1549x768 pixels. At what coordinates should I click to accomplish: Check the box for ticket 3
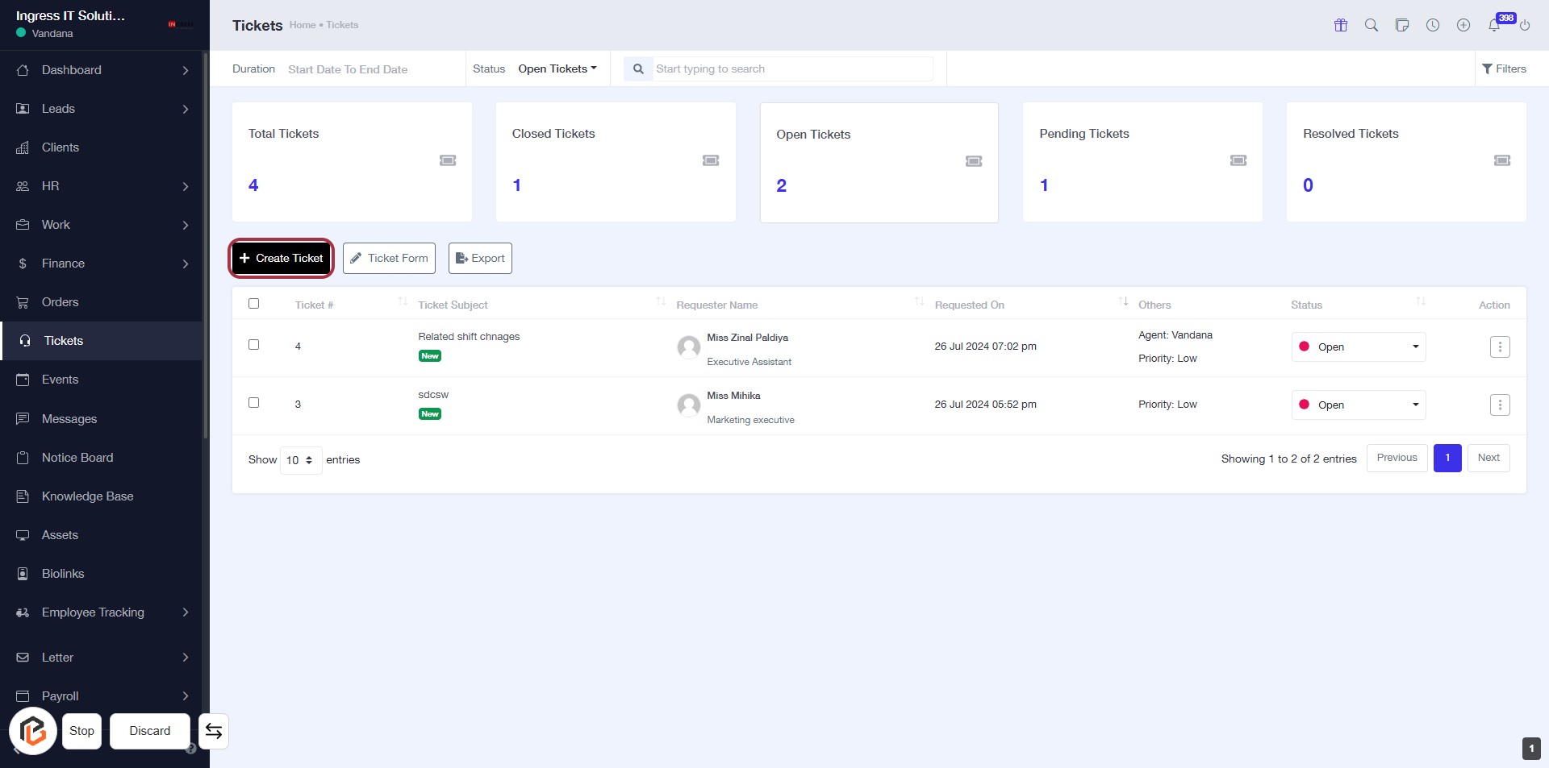tap(253, 403)
